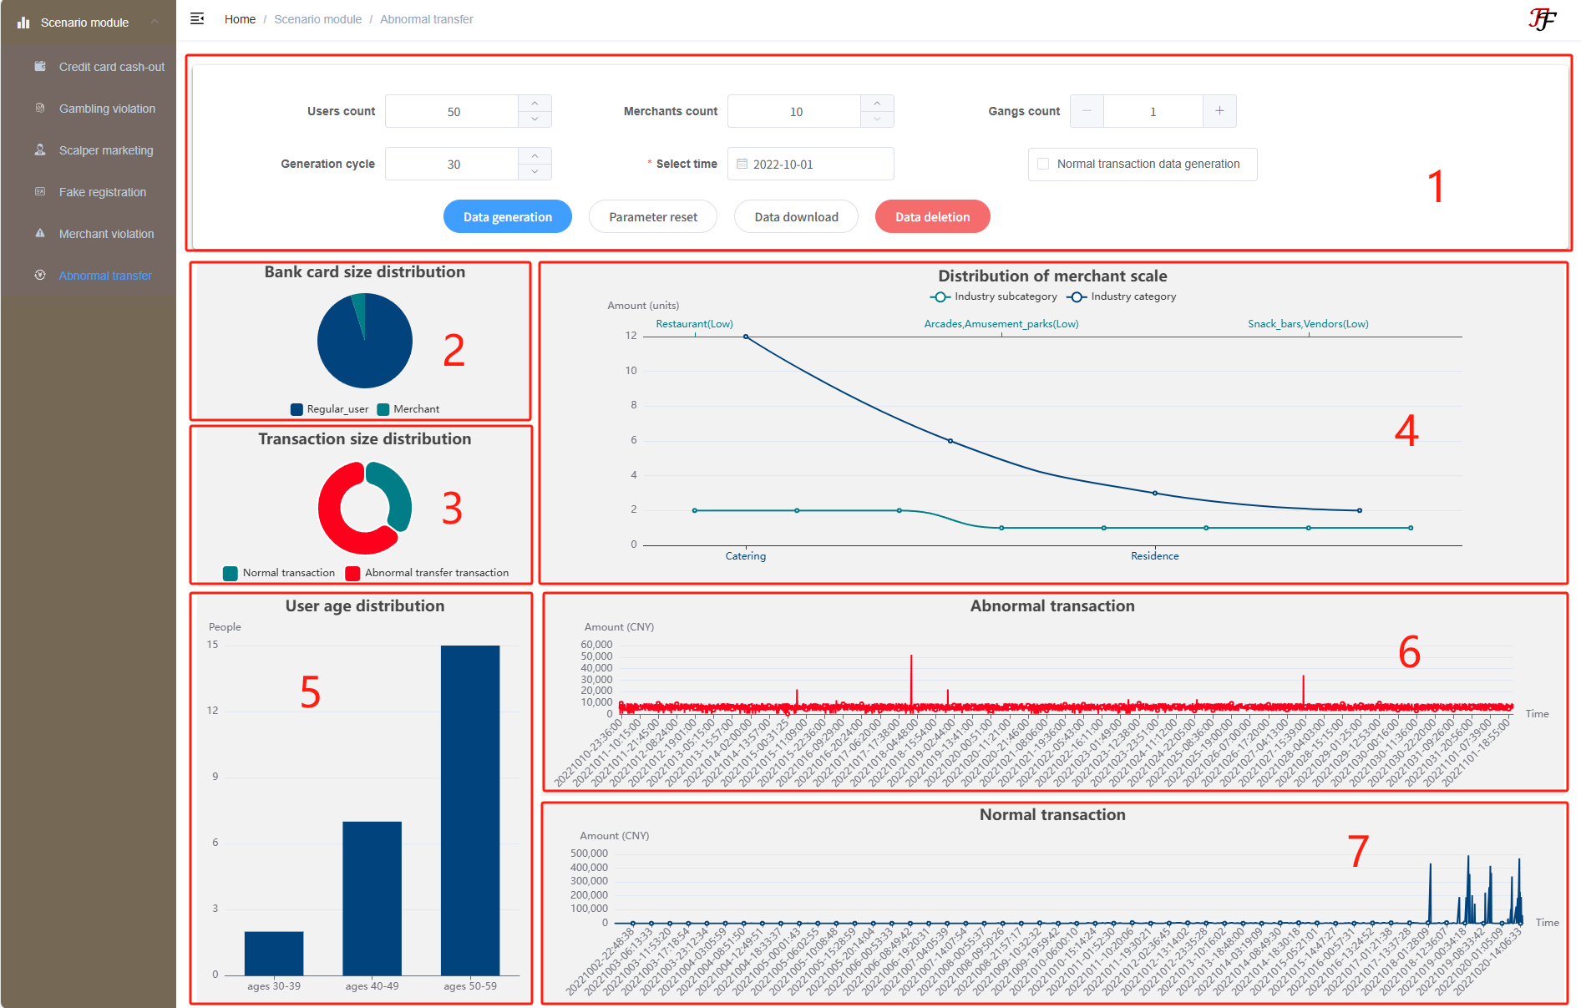Screen dimensions: 1581x1008
Task: Click the Abnormal transfer sidebar icon
Action: (40, 275)
